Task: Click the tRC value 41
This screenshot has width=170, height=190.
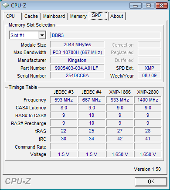Action: coord(148,139)
